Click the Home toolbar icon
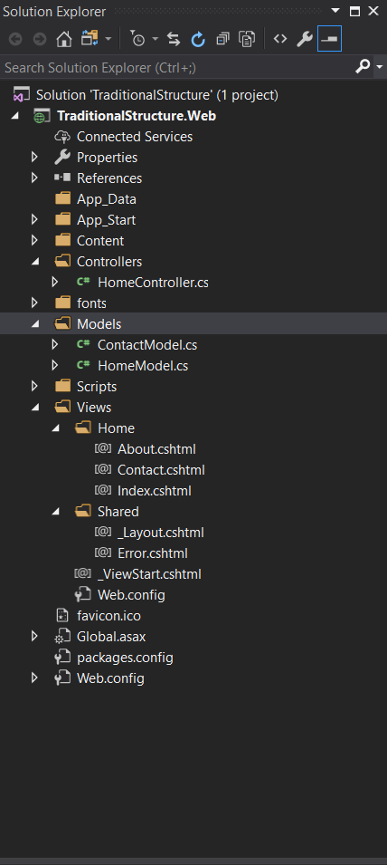 click(64, 39)
